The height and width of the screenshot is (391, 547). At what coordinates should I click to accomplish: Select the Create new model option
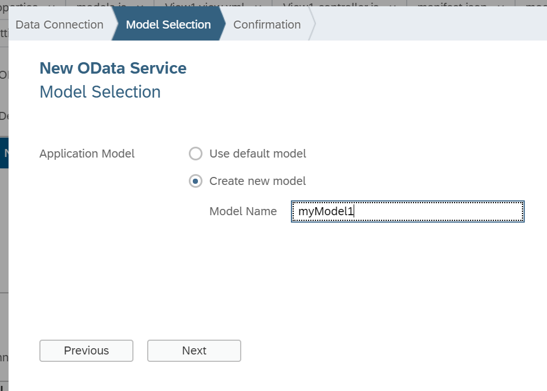point(195,181)
